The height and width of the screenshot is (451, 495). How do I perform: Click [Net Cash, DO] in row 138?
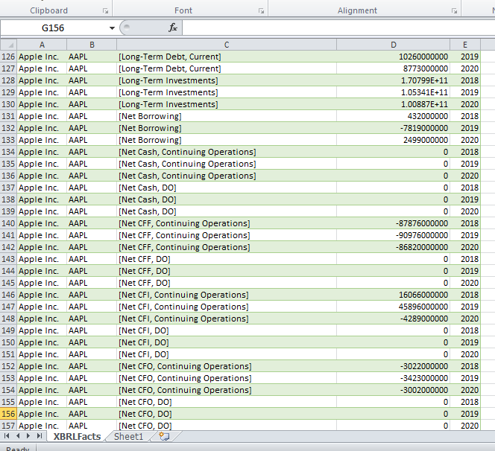point(148,199)
